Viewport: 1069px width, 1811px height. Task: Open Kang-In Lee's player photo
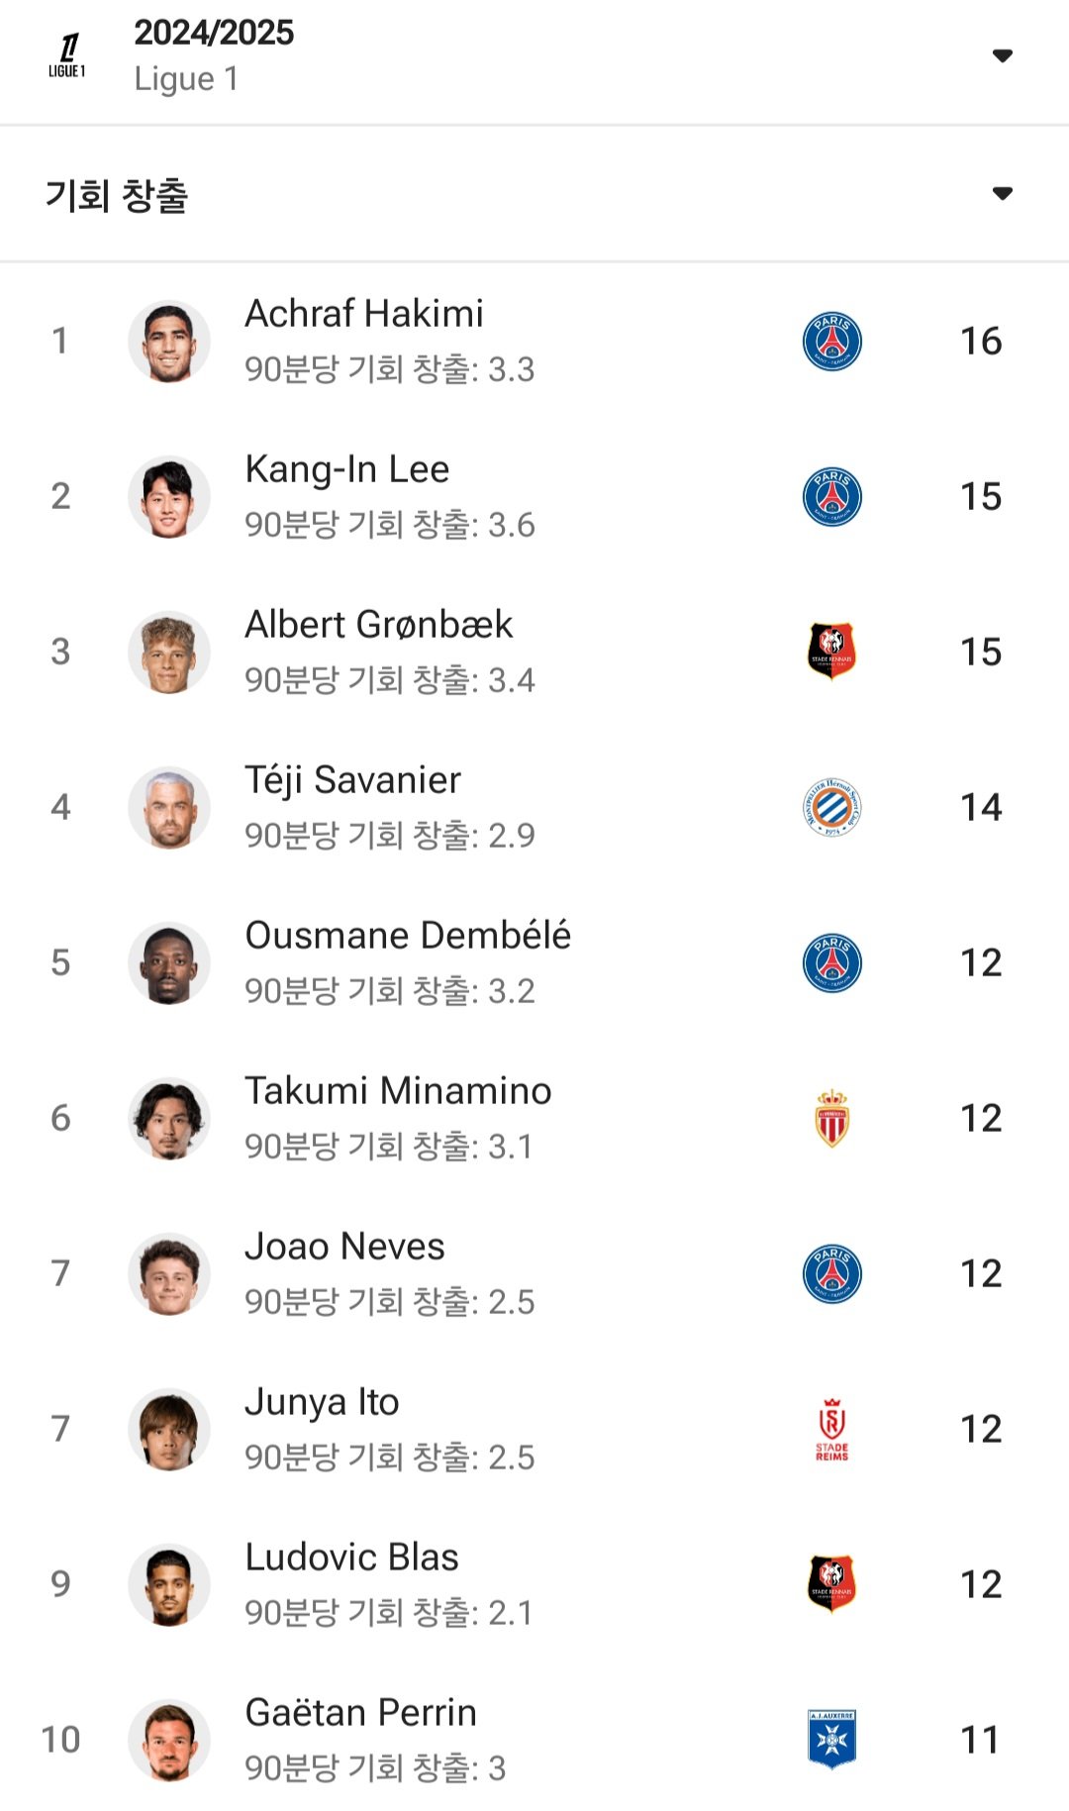tap(169, 497)
